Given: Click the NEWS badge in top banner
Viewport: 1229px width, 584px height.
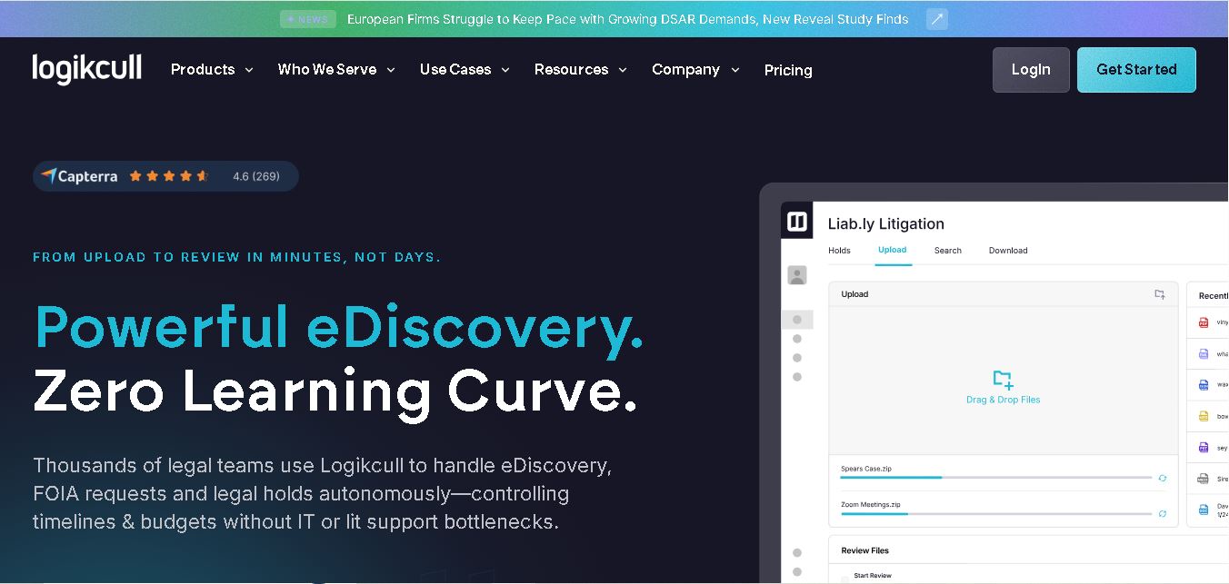Looking at the screenshot, I should point(308,19).
